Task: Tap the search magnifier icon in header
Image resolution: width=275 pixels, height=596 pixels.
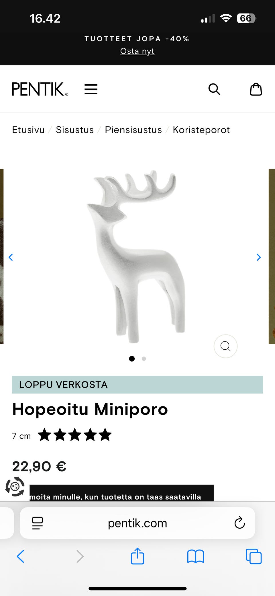Action: tap(214, 89)
